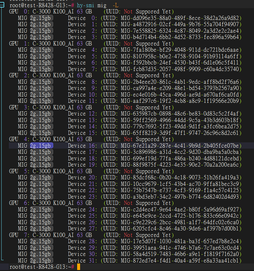Click the 2g.15gb profile on Device 0 row

click(x=42, y=18)
